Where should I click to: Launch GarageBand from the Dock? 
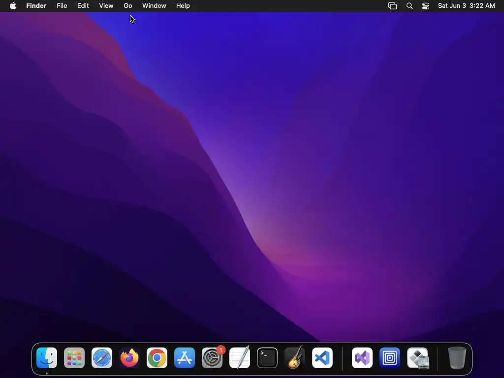[x=295, y=358]
